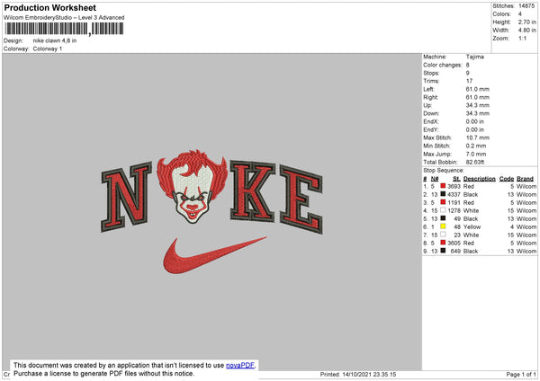
Task: Click the 'St.' column header
Action: [456, 179]
